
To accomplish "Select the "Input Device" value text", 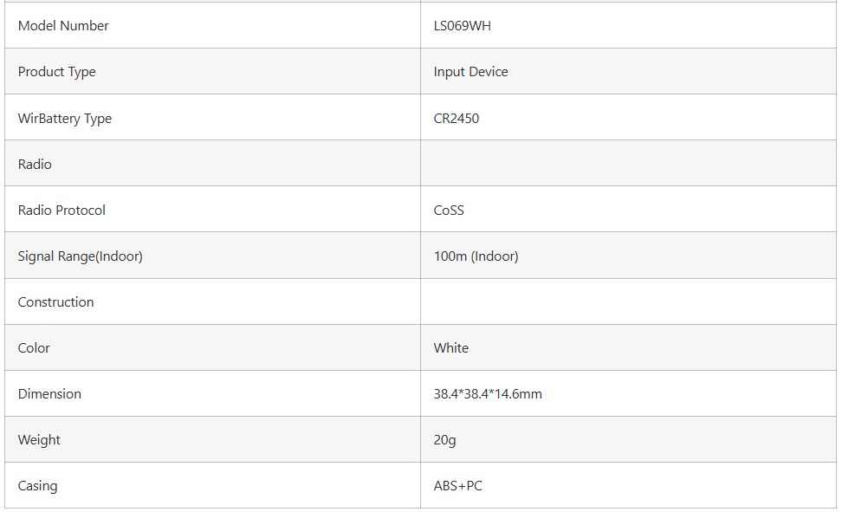I will pyautogui.click(x=470, y=72).
